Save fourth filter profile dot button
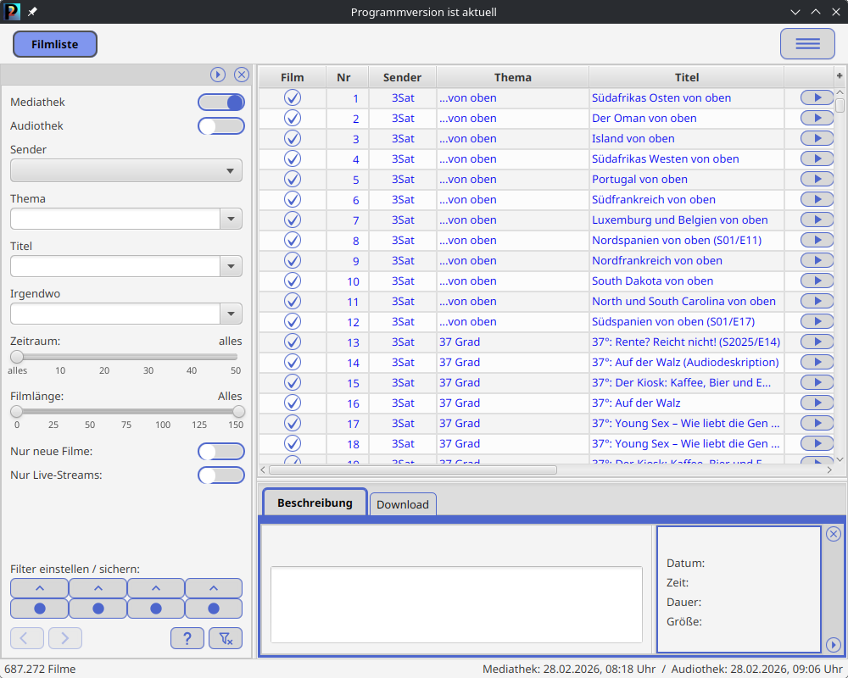Viewport: 848px width, 678px height. (x=214, y=609)
